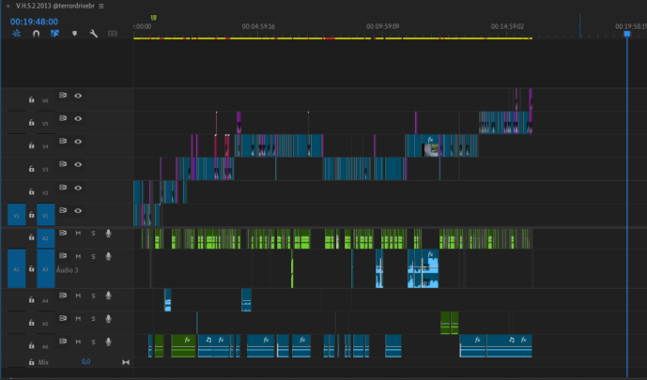Hide track V5 output eye

78,119
